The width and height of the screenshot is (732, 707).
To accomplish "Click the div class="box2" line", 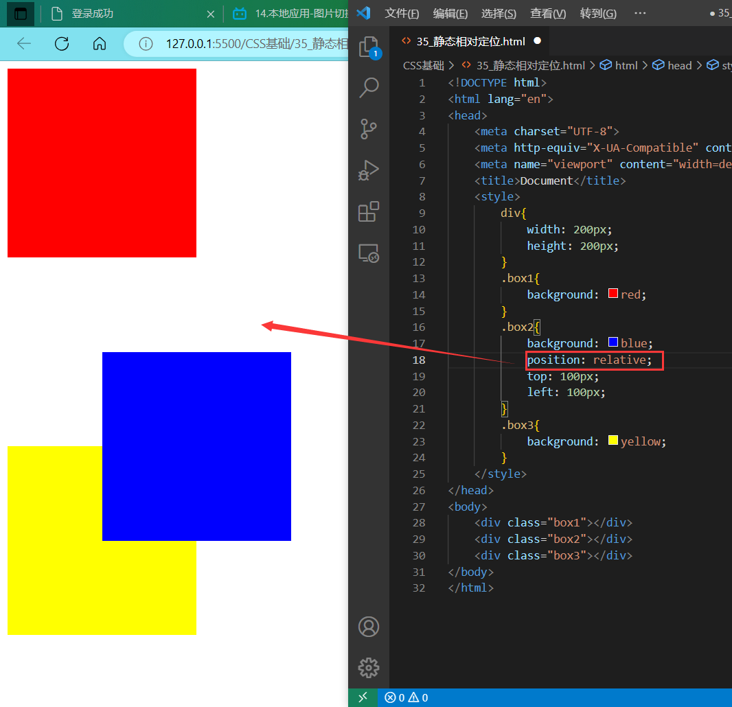I will pyautogui.click(x=553, y=539).
